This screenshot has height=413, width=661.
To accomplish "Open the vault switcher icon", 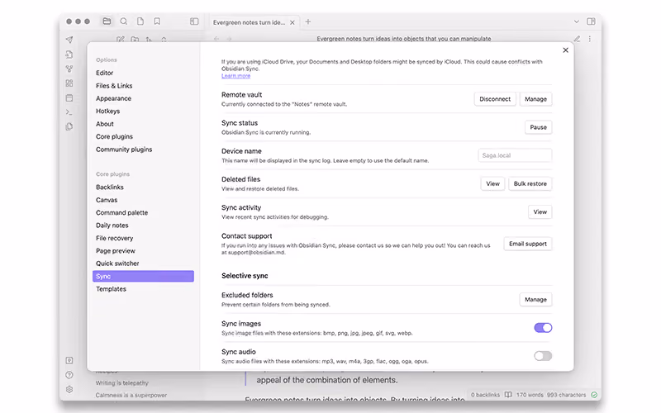I will pos(69,360).
